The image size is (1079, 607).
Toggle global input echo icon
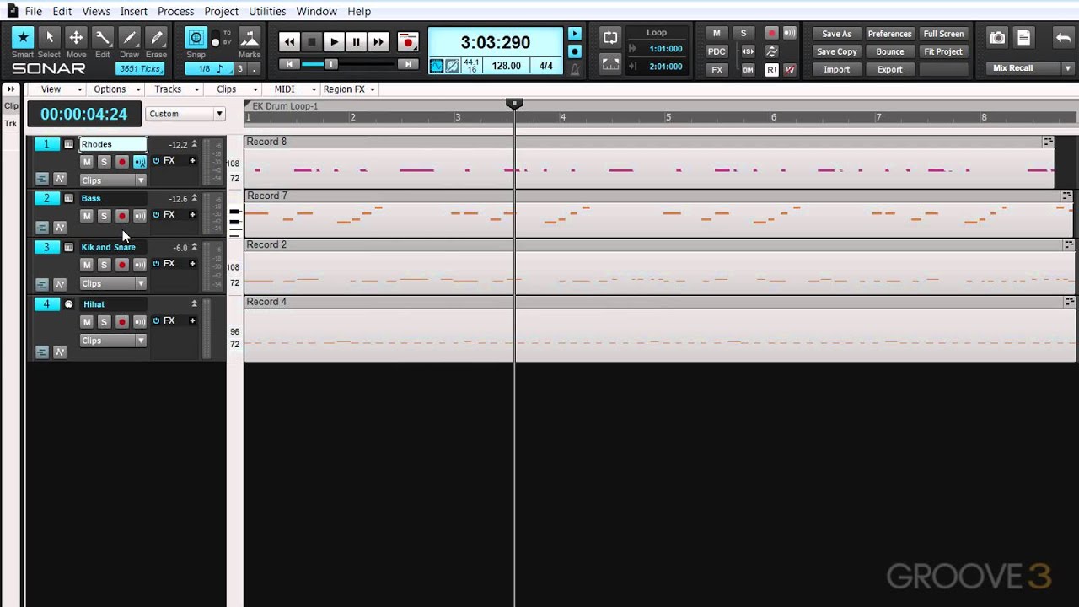point(790,34)
